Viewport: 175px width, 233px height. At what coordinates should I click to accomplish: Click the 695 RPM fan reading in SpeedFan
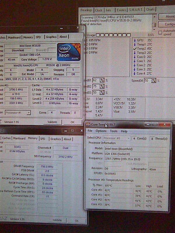tap(94, 40)
